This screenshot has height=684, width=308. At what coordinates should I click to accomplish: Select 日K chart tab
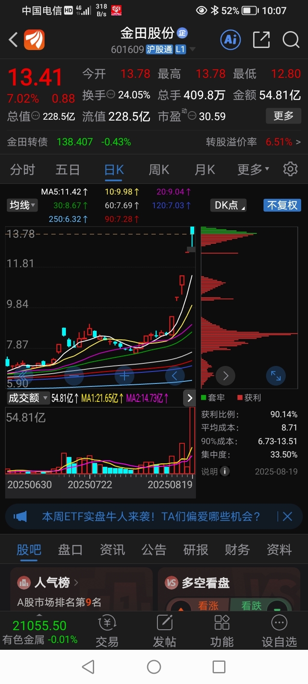tap(114, 170)
